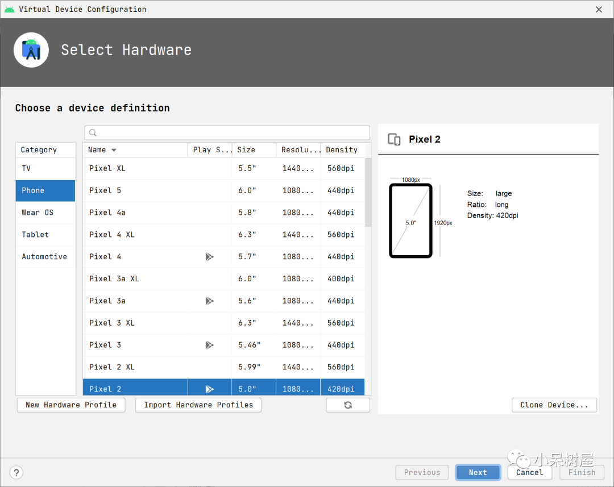Select the Pixel 4a device row
Screen dimensions: 614x487
click(x=223, y=213)
